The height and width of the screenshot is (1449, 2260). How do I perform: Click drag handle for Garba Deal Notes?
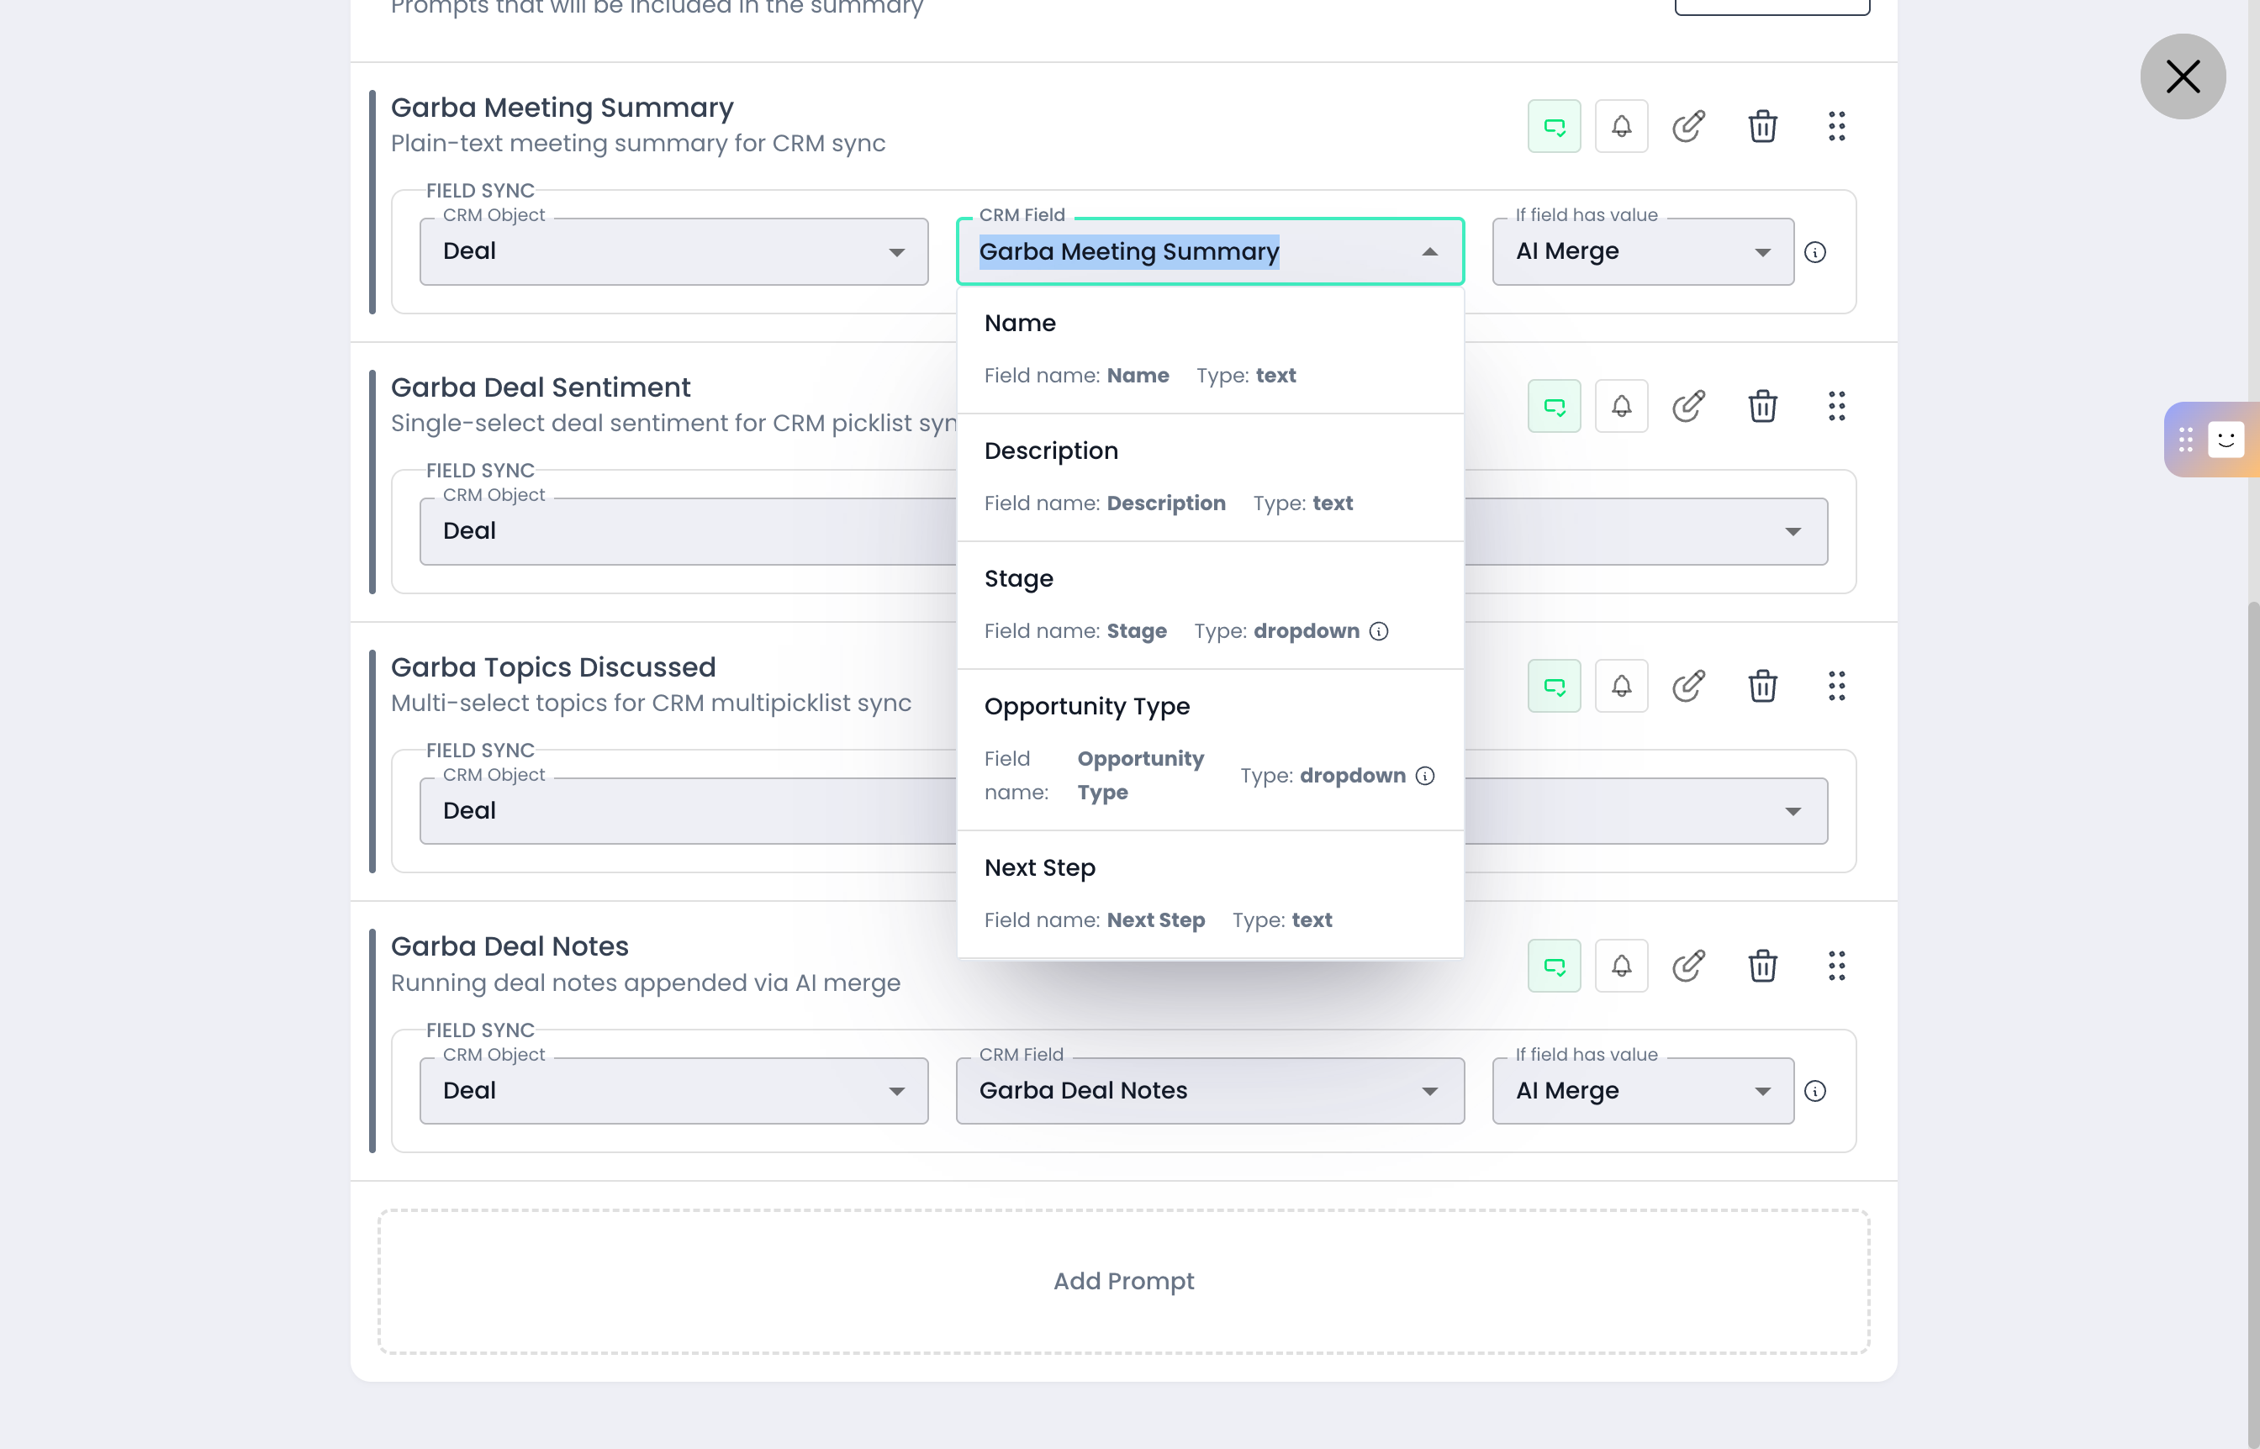[x=1836, y=966]
